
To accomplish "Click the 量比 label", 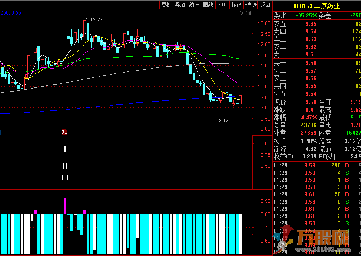I will (x=325, y=125).
